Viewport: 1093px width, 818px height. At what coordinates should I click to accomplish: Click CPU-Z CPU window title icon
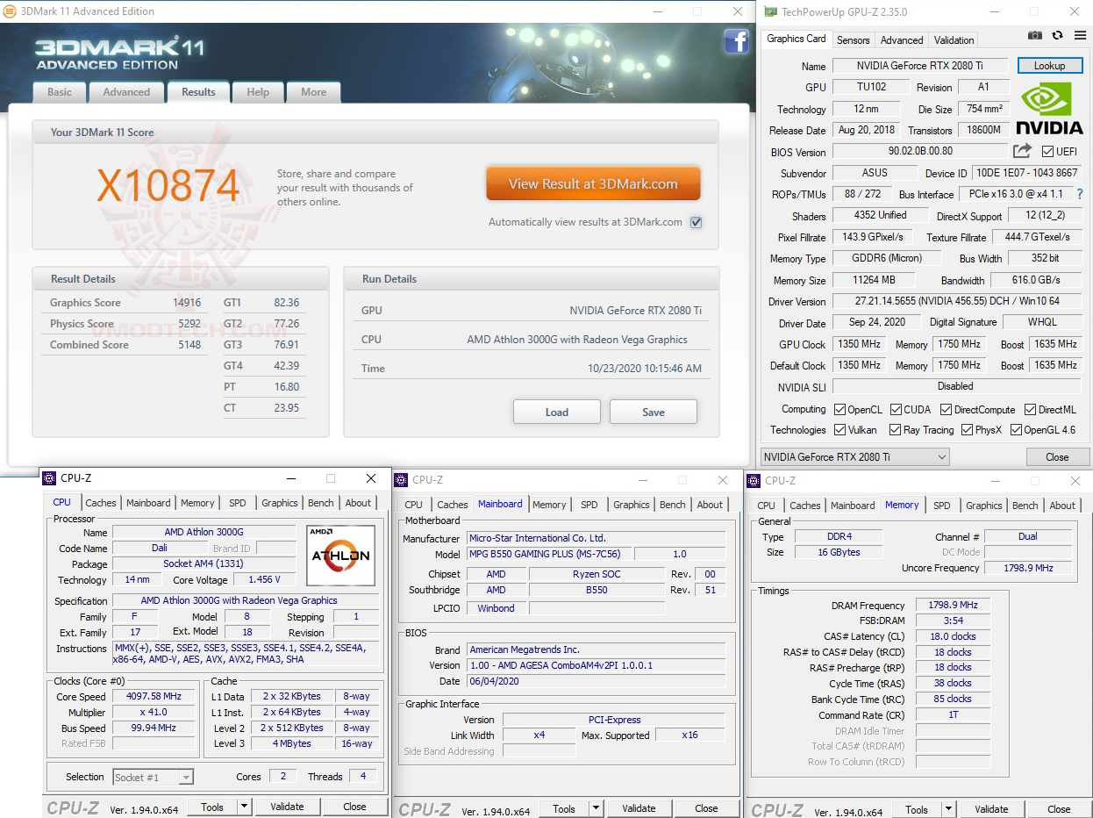[49, 478]
